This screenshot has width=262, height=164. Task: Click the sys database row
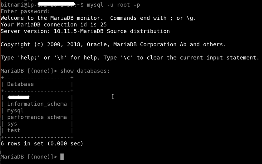(12, 124)
